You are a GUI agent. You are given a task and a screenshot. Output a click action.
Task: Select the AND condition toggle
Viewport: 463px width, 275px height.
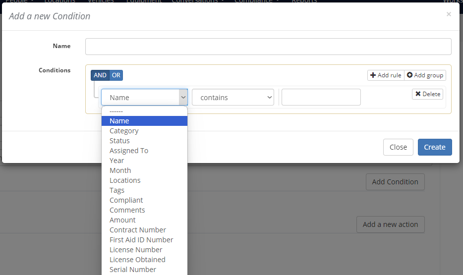[100, 75]
